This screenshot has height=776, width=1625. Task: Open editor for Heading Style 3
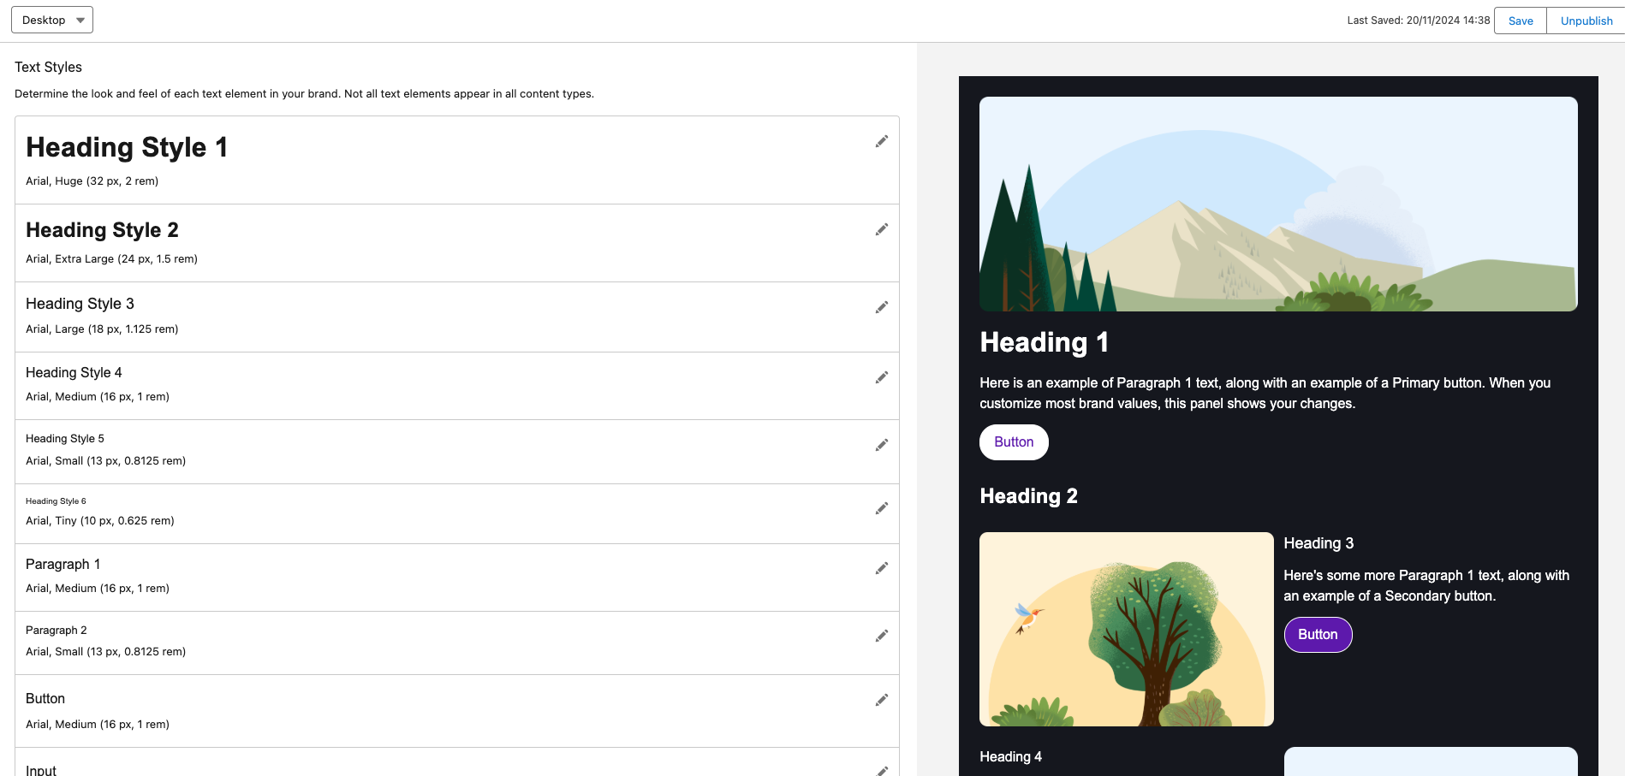(x=881, y=307)
